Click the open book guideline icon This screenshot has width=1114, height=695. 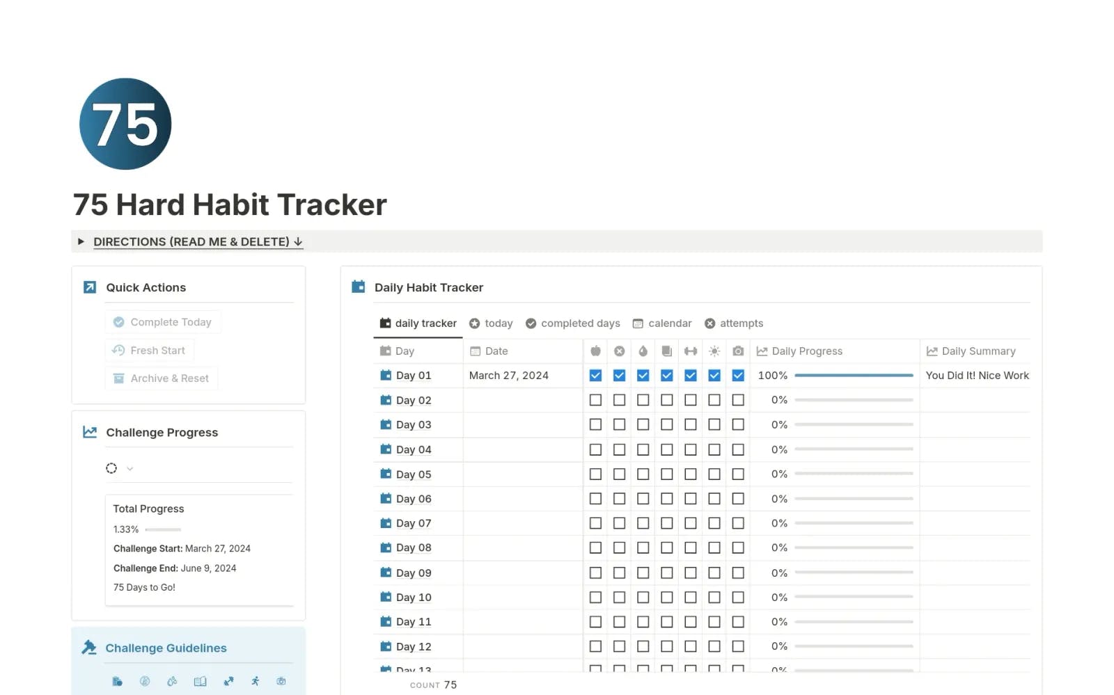[x=200, y=681]
